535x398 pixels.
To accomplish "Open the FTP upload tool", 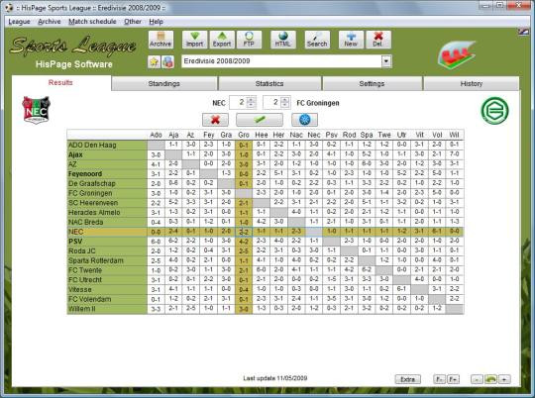I will (249, 40).
